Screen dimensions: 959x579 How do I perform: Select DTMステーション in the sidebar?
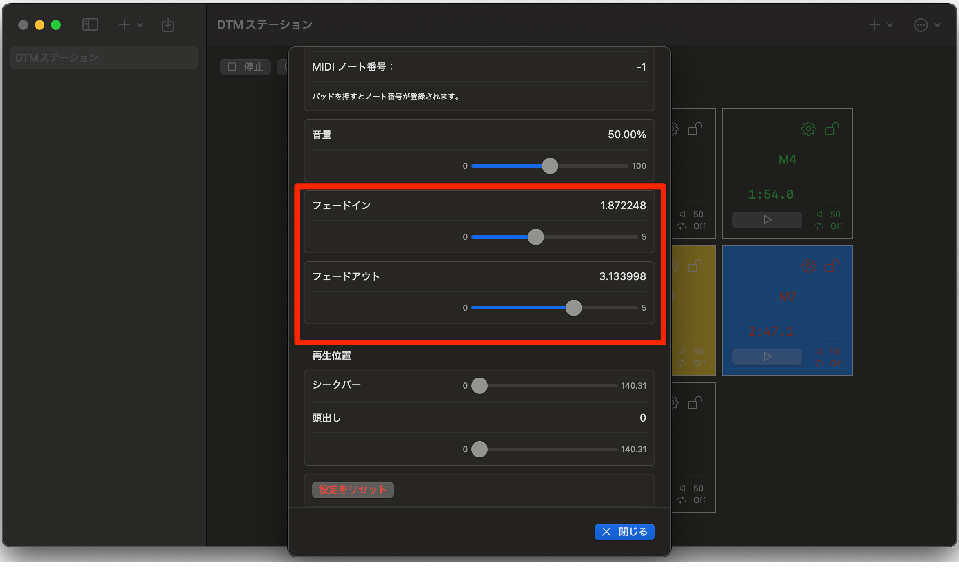(104, 57)
